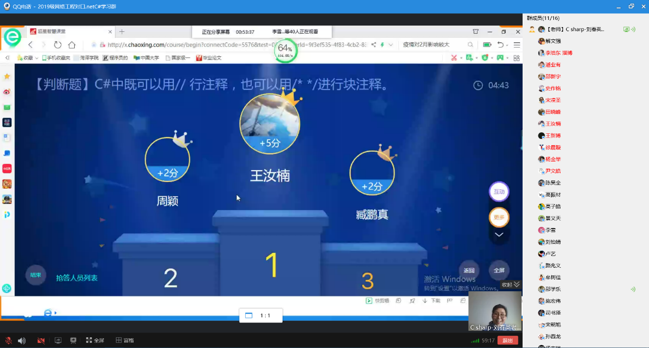The height and width of the screenshot is (348, 649).
Task: Click the Weibo sidebar icon
Action: [x=7, y=92]
